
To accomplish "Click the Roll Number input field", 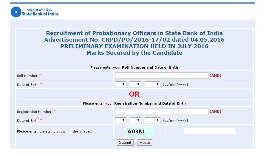I will [x=162, y=75].
